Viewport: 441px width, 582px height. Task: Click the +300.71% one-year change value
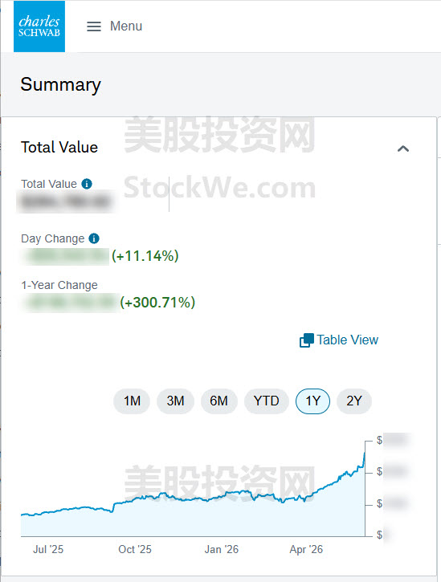tap(157, 303)
